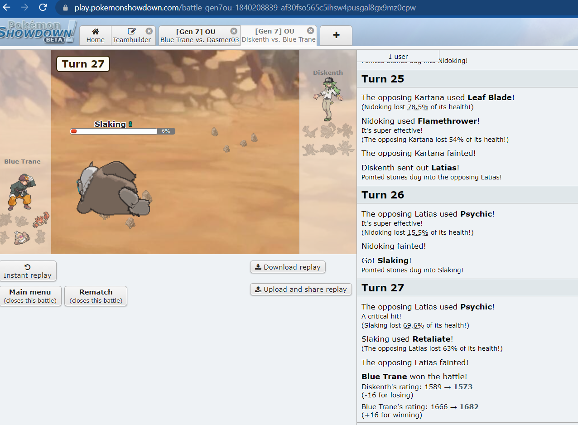Screen dimensions: 578x425
Task: Click the Slaking icon in Blue Trane's team
Action: [22, 237]
